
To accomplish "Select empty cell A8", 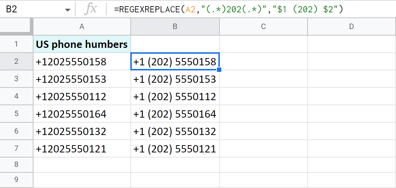I will [x=82, y=165].
